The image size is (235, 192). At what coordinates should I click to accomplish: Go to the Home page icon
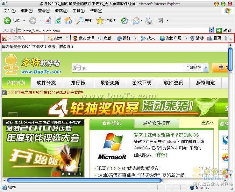68,20
